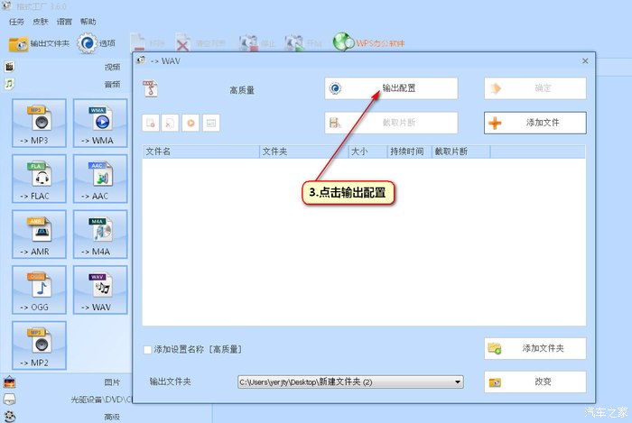The image size is (632, 423).
Task: Toggle the 添加设置名称 [高质量] checkbox
Action: (x=147, y=349)
